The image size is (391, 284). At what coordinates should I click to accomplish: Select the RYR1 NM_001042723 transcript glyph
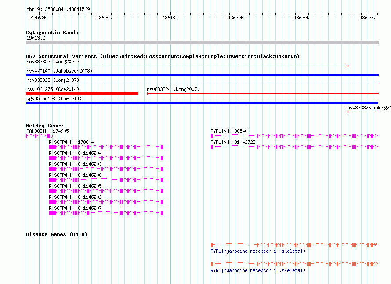pyautogui.click(x=294, y=147)
